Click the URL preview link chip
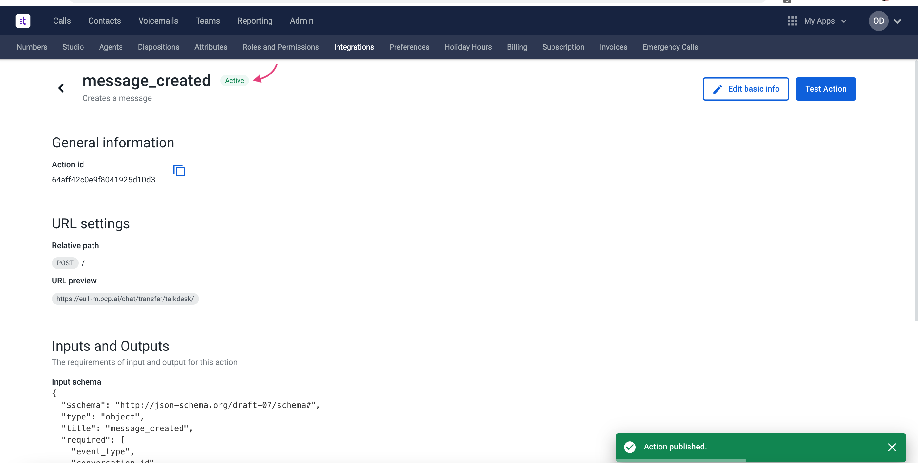The width and height of the screenshot is (918, 463). coord(125,299)
